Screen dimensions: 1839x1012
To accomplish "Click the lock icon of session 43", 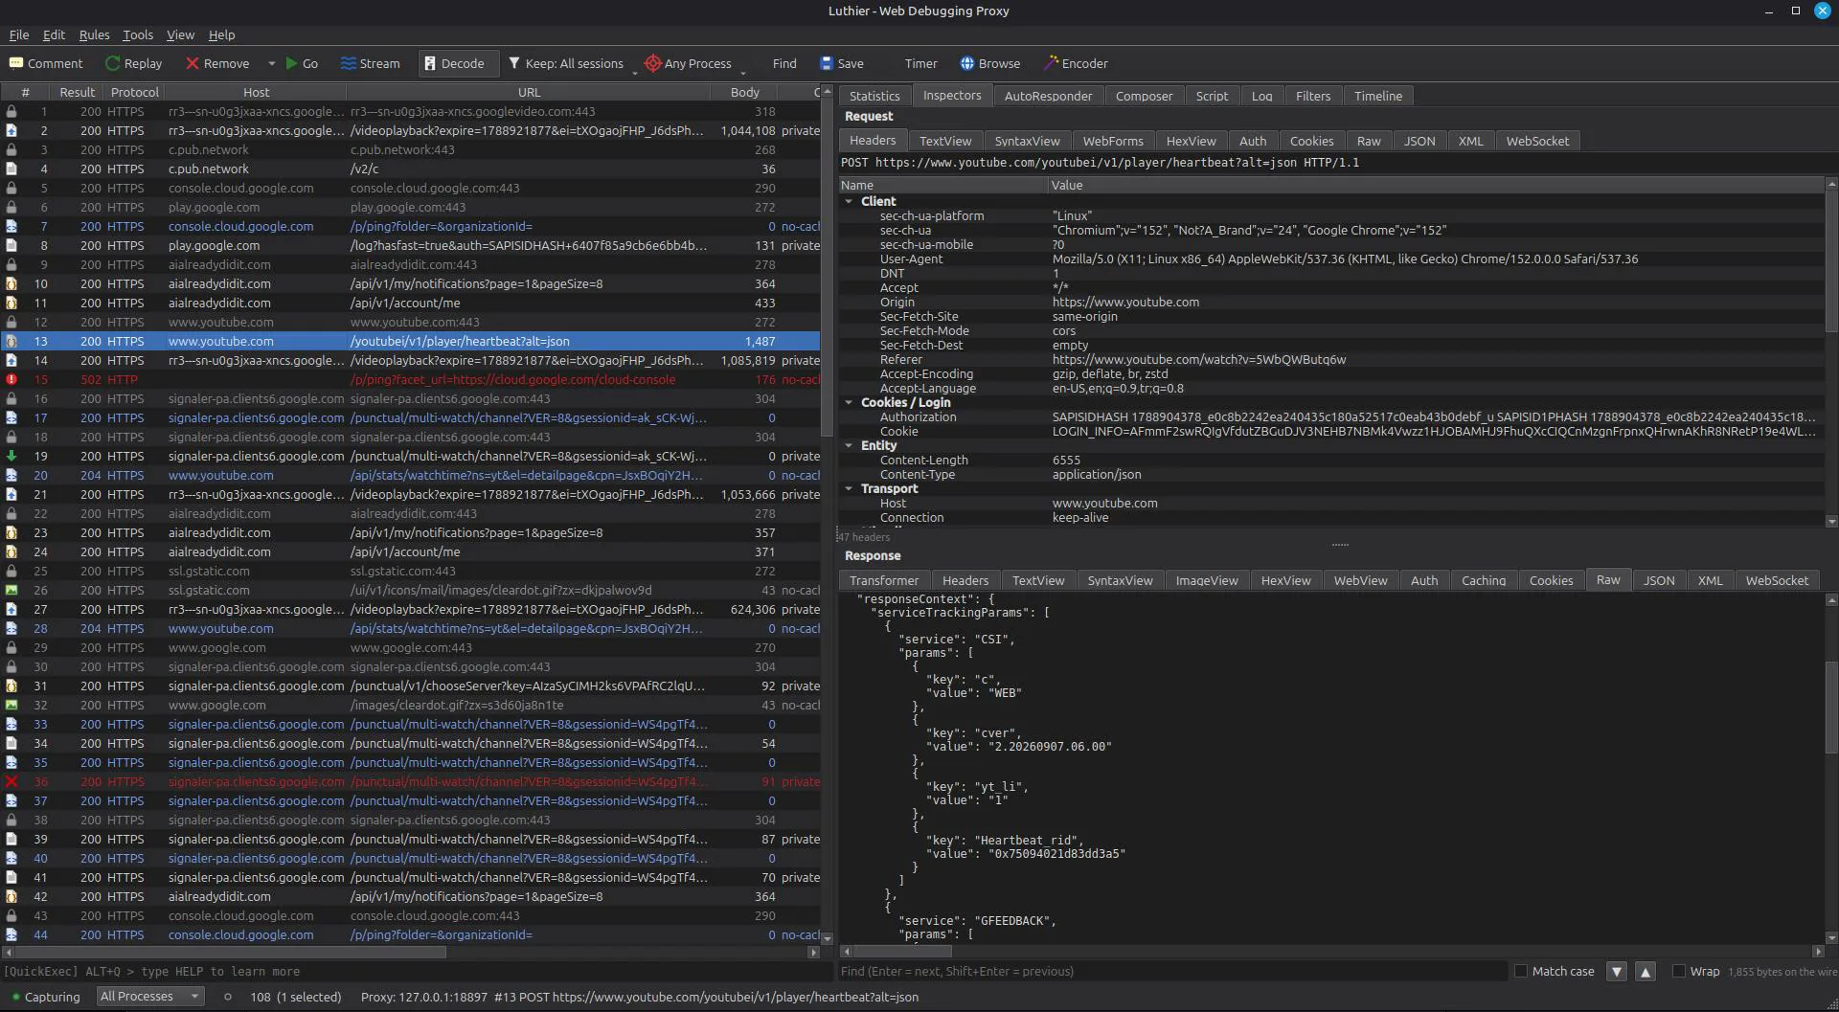I will coord(11,915).
